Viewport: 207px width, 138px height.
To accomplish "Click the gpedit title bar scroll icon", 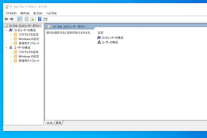I will (x=7, y=7).
